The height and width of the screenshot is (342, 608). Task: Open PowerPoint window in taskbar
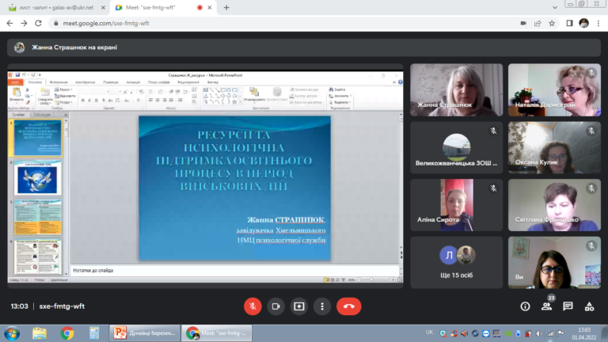(144, 333)
